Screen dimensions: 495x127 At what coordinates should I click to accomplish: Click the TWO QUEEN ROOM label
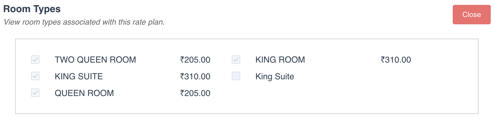click(95, 60)
